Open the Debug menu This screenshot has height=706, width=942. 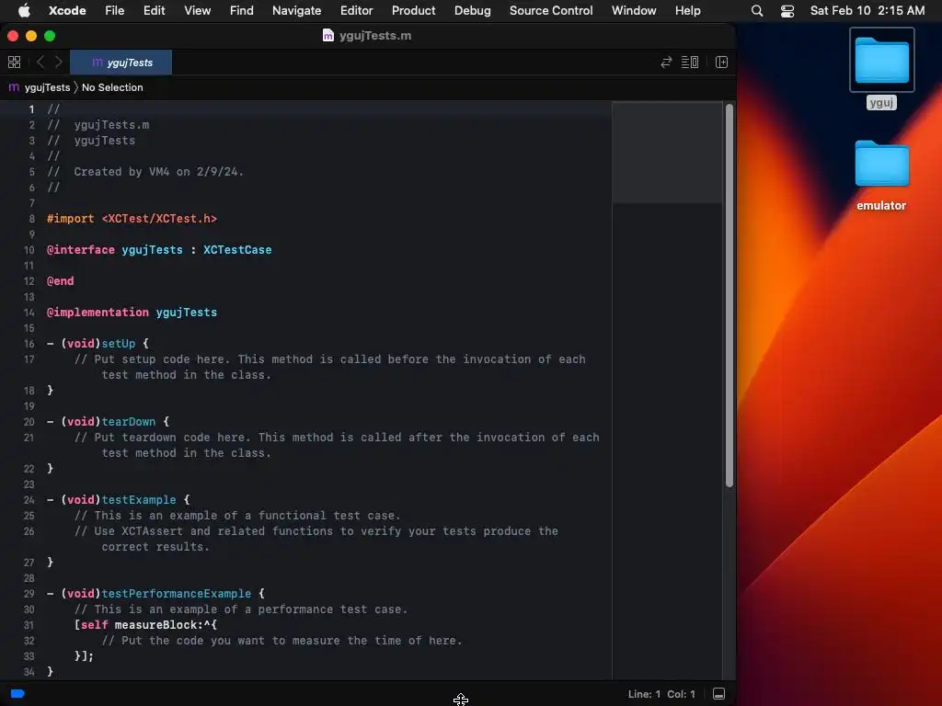tap(472, 10)
